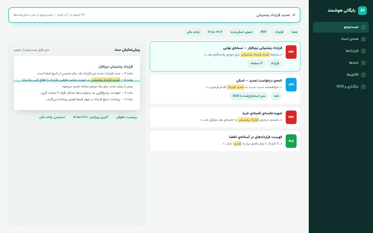This screenshot has width=373, height=233.
Task: Open the red PDF icon of قرارداد پشتیبانی نرم‌افزار
Action: (291, 52)
